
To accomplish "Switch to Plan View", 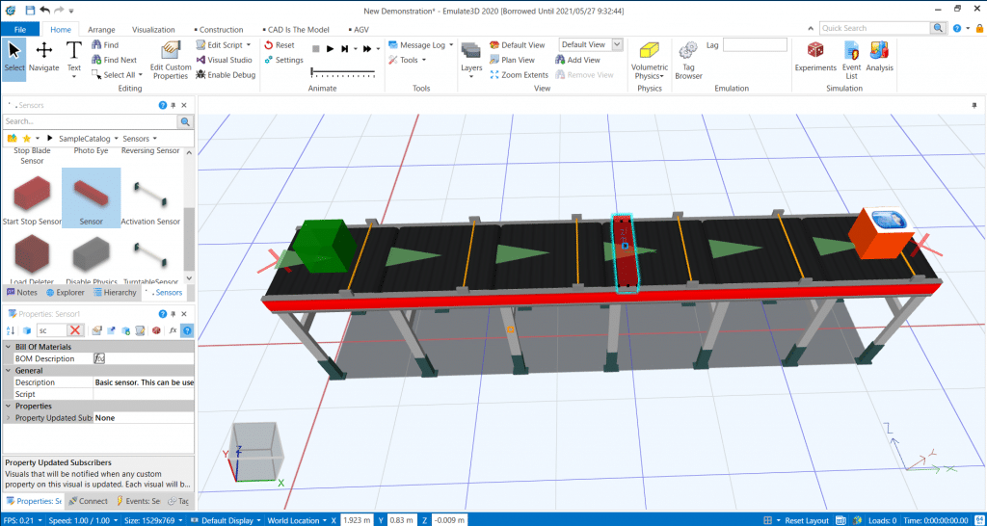I will pyautogui.click(x=512, y=60).
